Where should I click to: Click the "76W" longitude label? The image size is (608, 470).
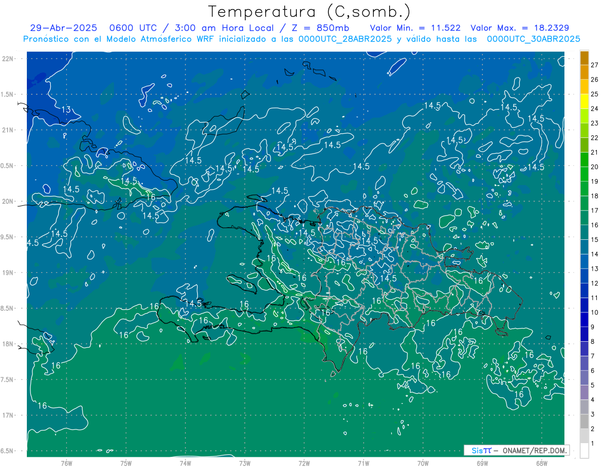click(66, 463)
